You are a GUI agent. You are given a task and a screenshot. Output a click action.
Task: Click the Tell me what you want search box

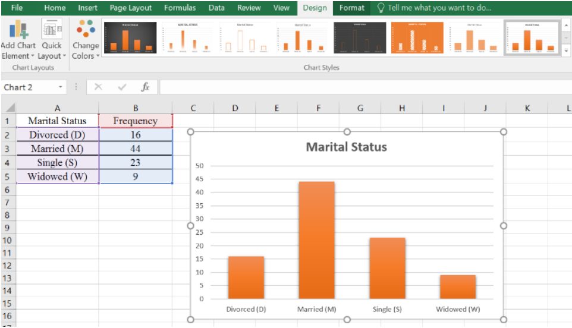coord(434,8)
